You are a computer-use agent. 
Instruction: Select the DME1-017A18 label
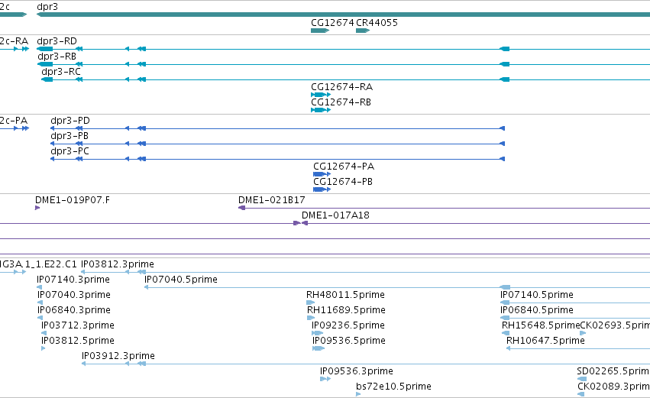[335, 215]
